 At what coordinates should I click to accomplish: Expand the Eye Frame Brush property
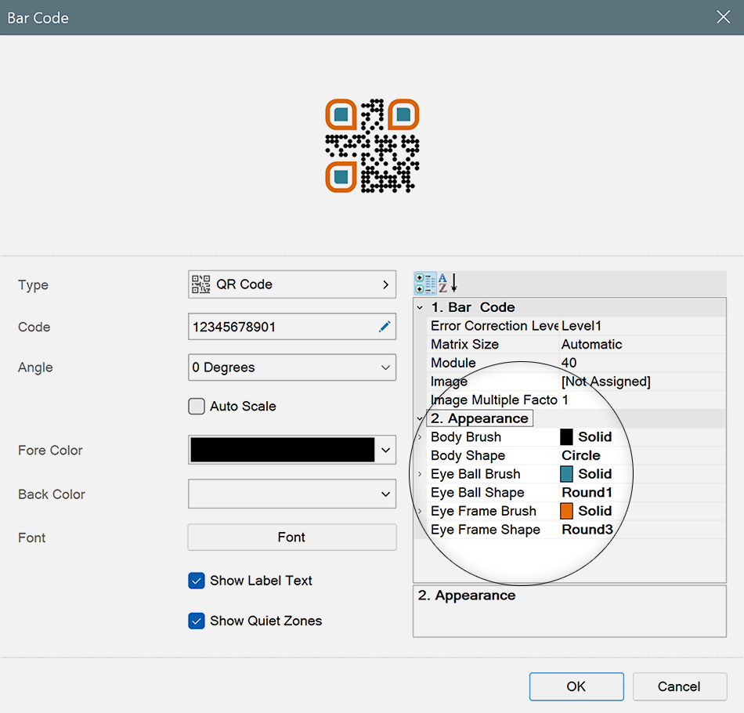(420, 512)
